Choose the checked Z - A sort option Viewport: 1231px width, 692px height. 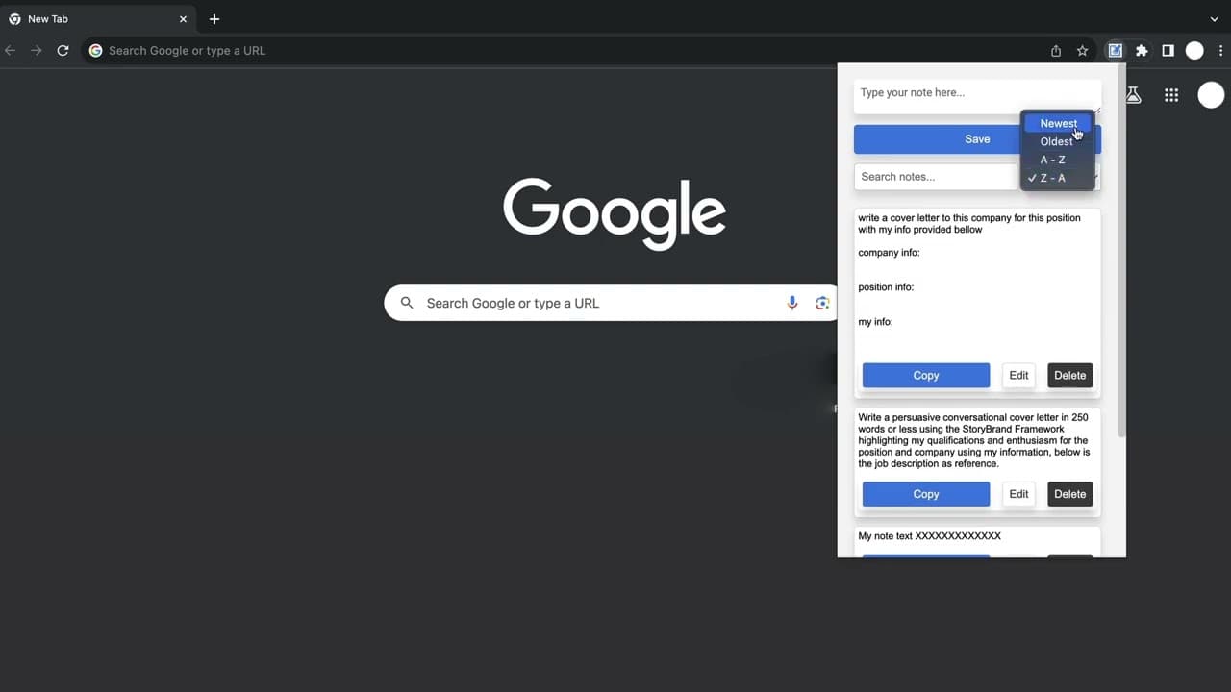pos(1058,178)
